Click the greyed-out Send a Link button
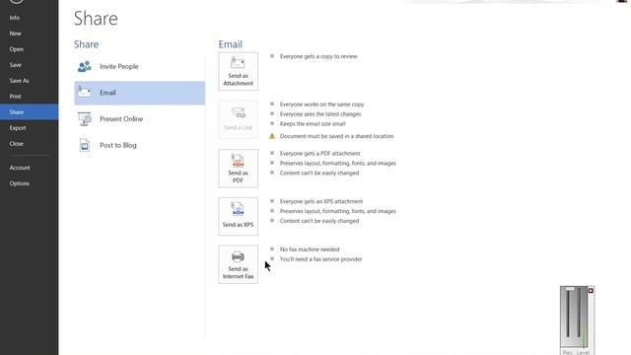The height and width of the screenshot is (355, 631). pyautogui.click(x=239, y=119)
